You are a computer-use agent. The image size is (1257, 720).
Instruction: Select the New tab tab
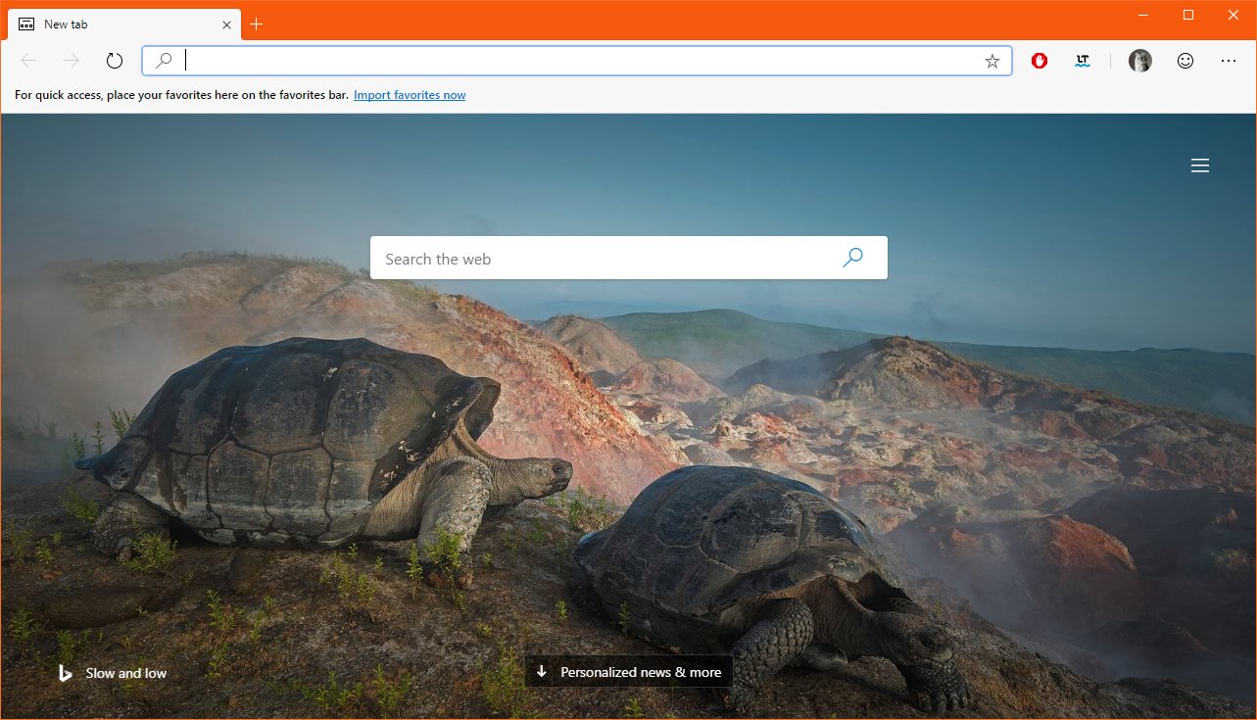click(123, 24)
